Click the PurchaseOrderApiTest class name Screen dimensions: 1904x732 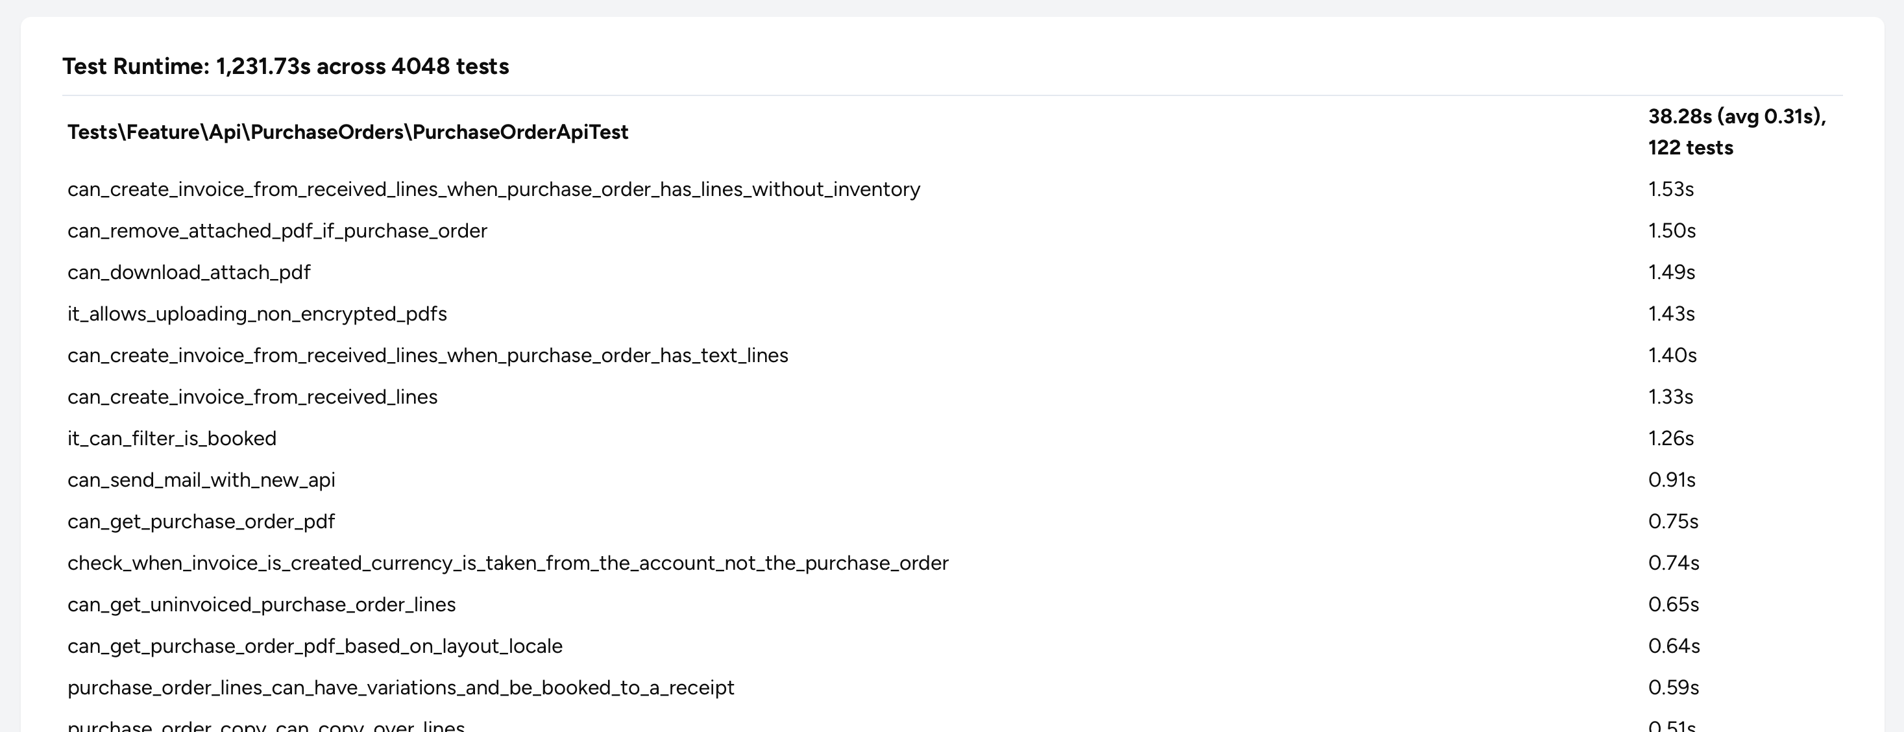347,132
